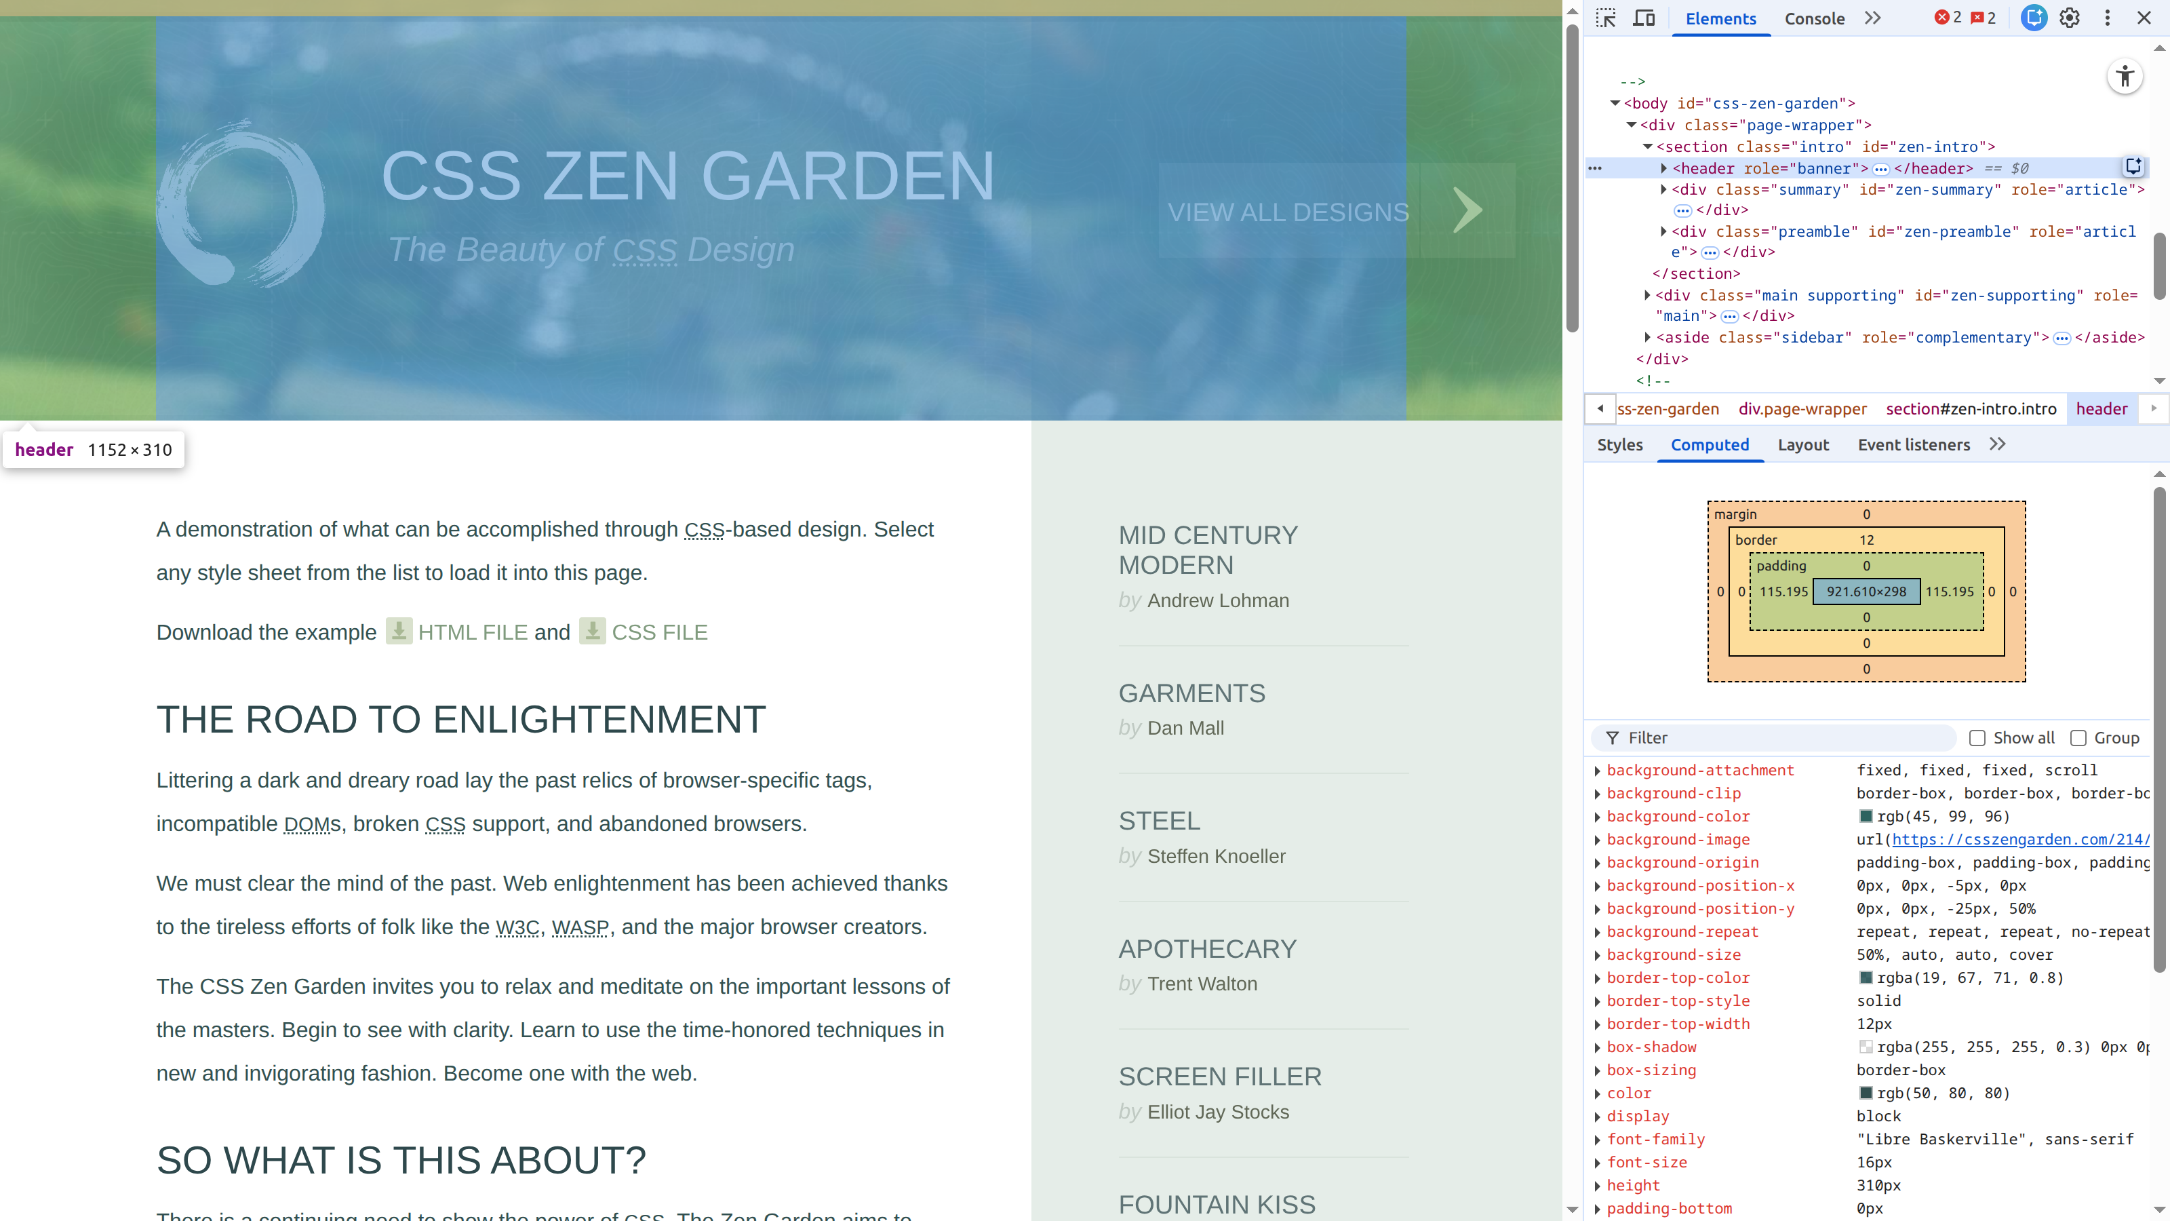Viewport: 2170px width, 1221px height.
Task: Expand the aside.sidebar element node
Action: coord(1648,337)
